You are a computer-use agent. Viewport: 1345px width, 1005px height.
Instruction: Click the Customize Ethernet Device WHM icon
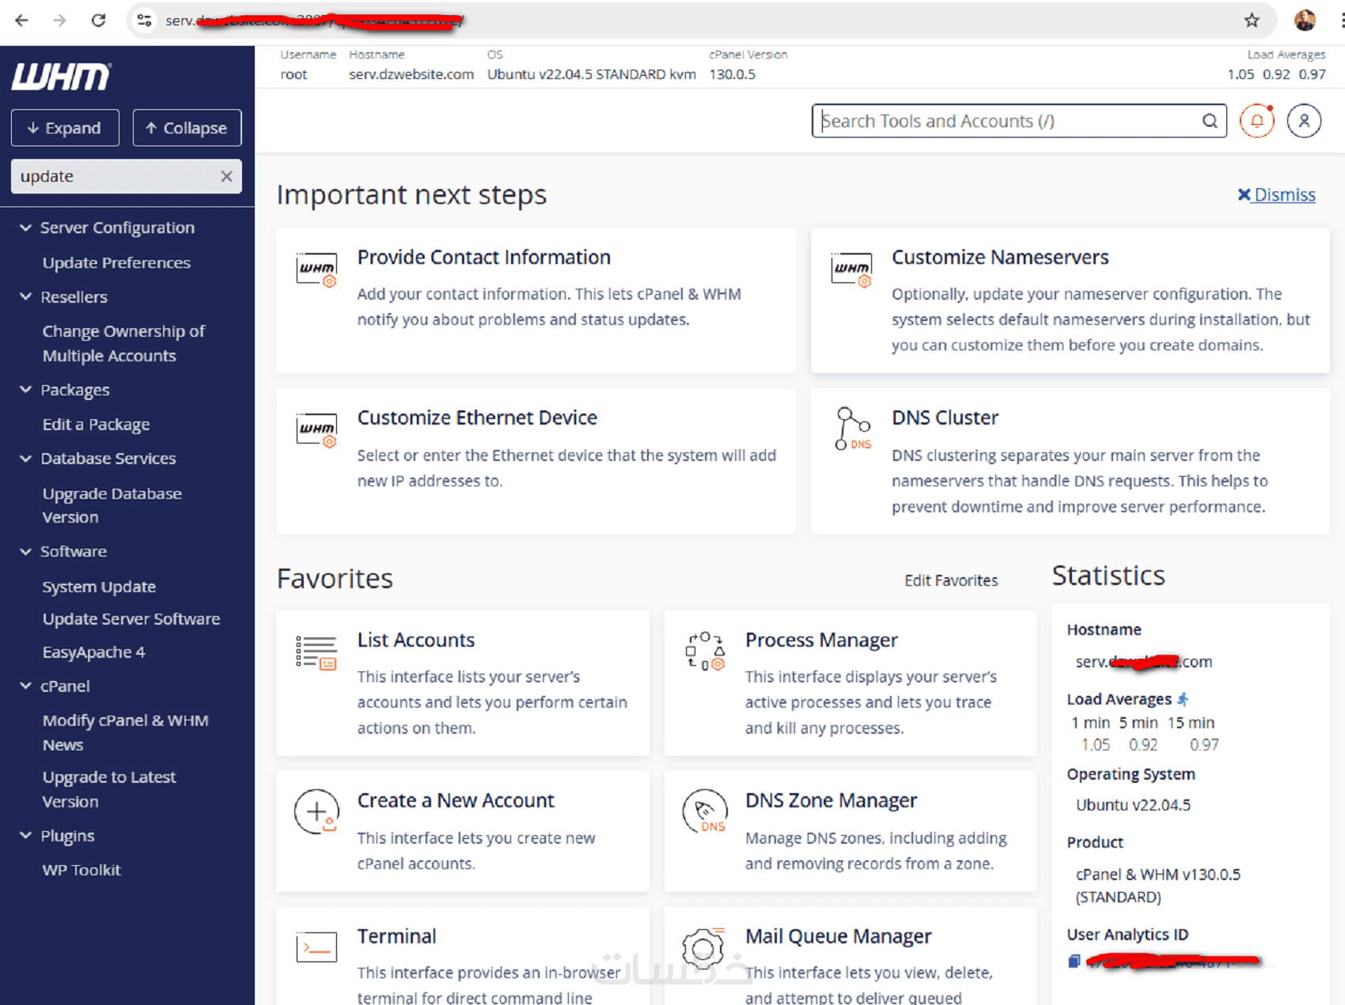click(x=316, y=430)
